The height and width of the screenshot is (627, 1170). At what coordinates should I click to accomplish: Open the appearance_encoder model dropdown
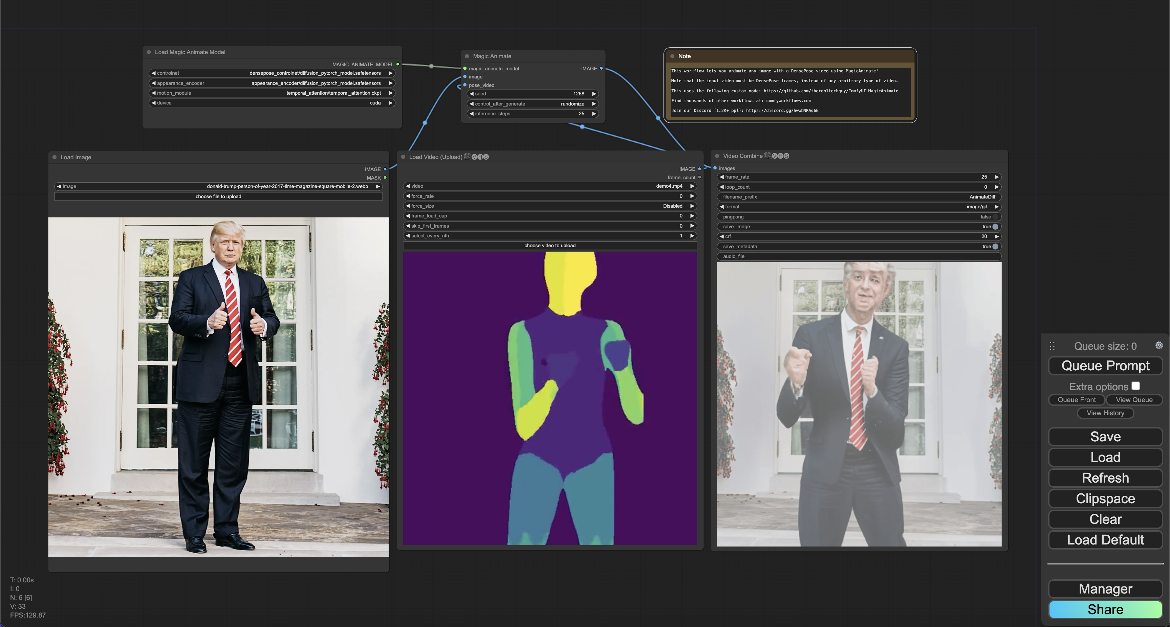[272, 83]
